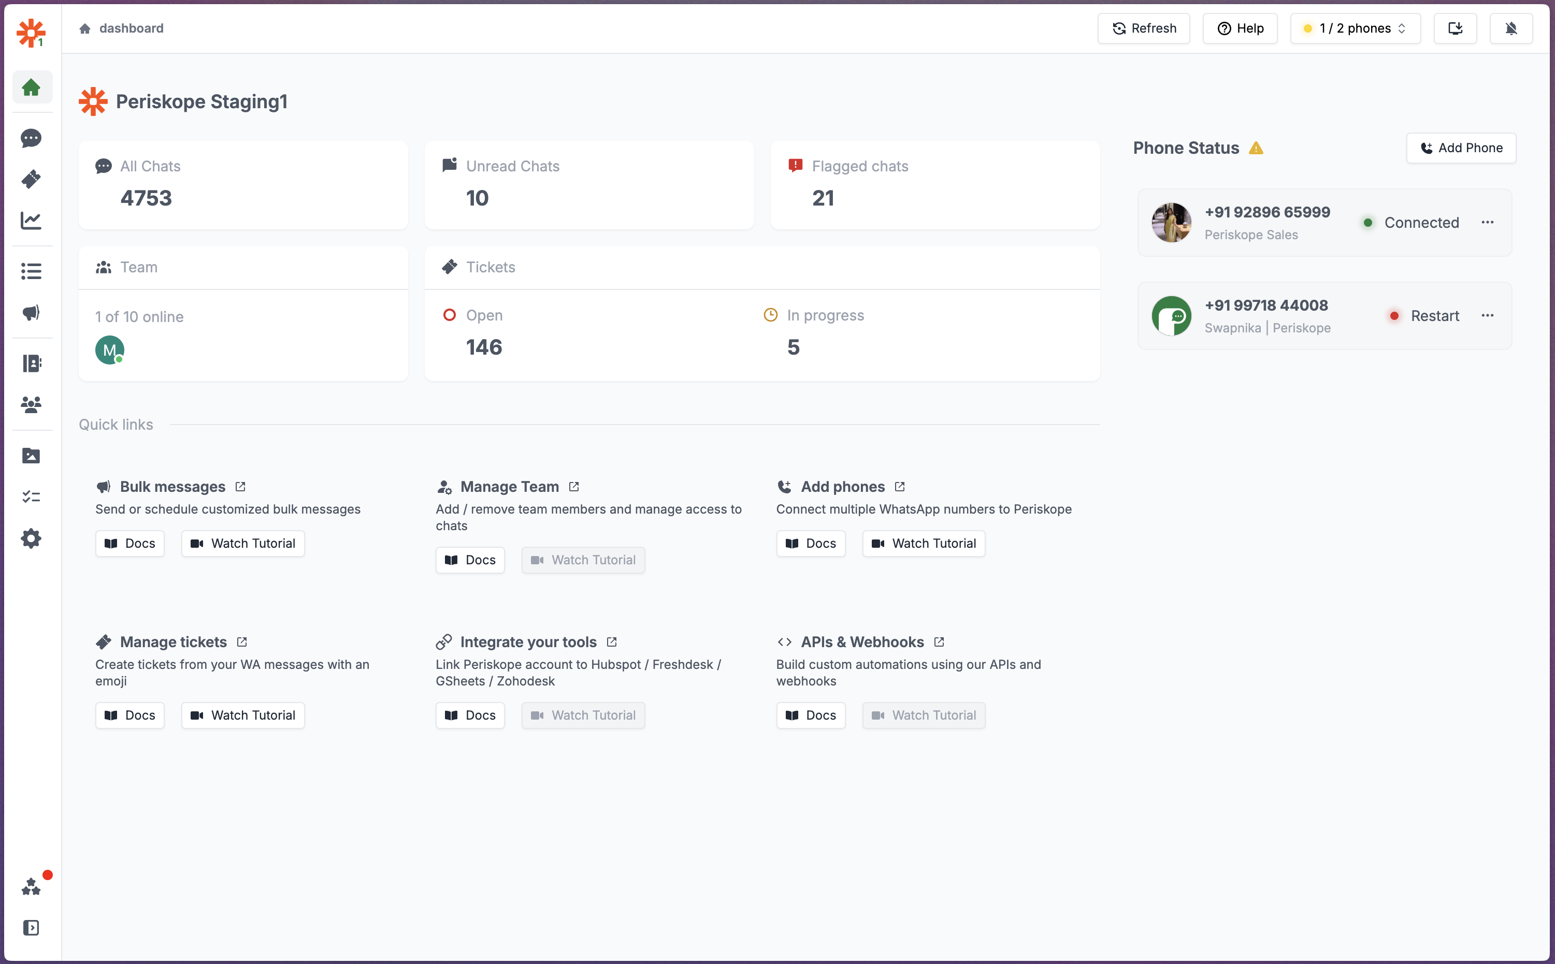
Task: Open the APIs & Webhooks quick link
Action: pos(862,642)
